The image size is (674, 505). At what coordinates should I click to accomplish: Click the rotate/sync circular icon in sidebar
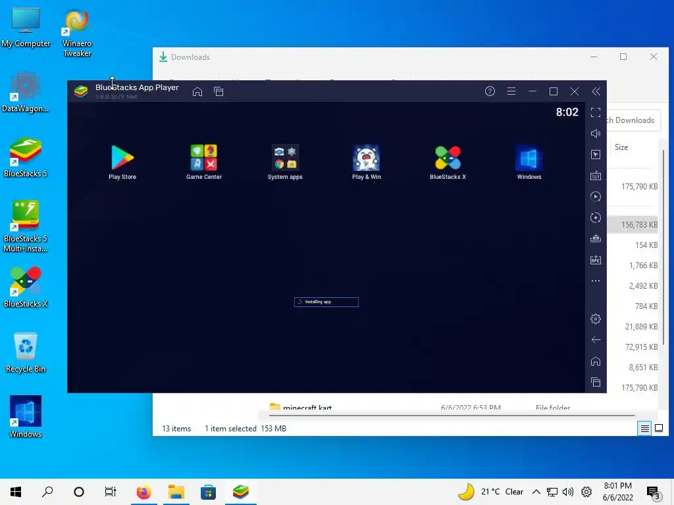(x=596, y=218)
